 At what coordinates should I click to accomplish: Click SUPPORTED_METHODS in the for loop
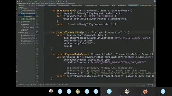tap(100, 16)
